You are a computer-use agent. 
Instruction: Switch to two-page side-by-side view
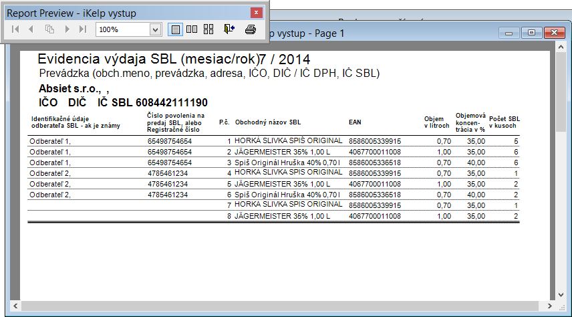click(x=192, y=29)
